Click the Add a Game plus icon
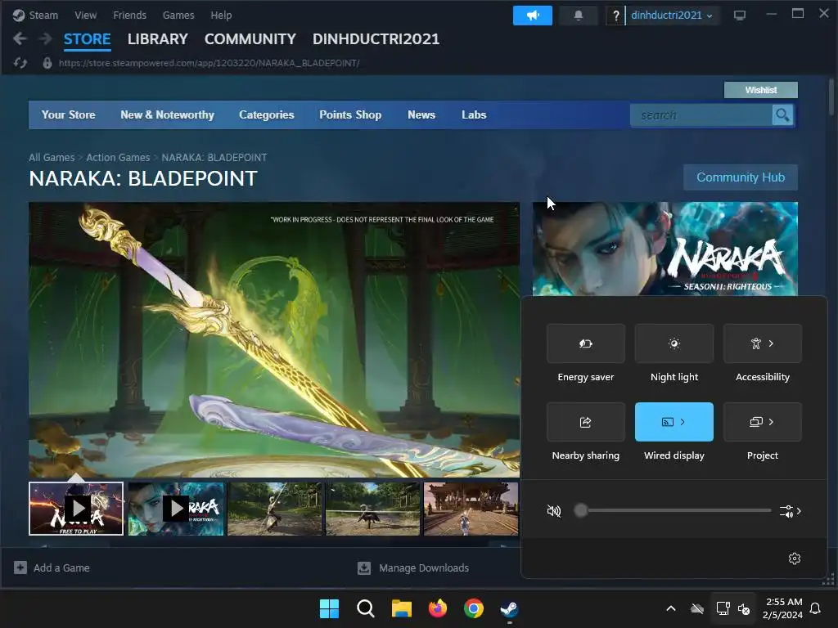838x628 pixels. tap(20, 567)
